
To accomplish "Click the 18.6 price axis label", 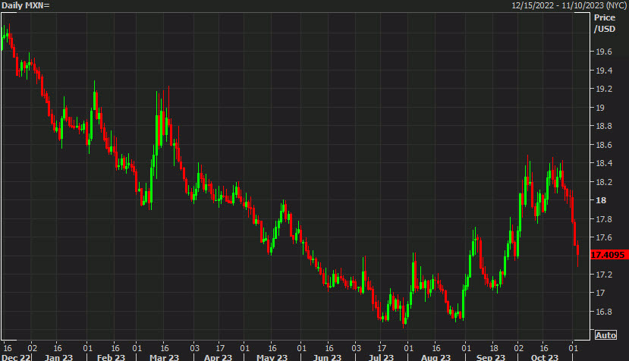I will click(604, 145).
